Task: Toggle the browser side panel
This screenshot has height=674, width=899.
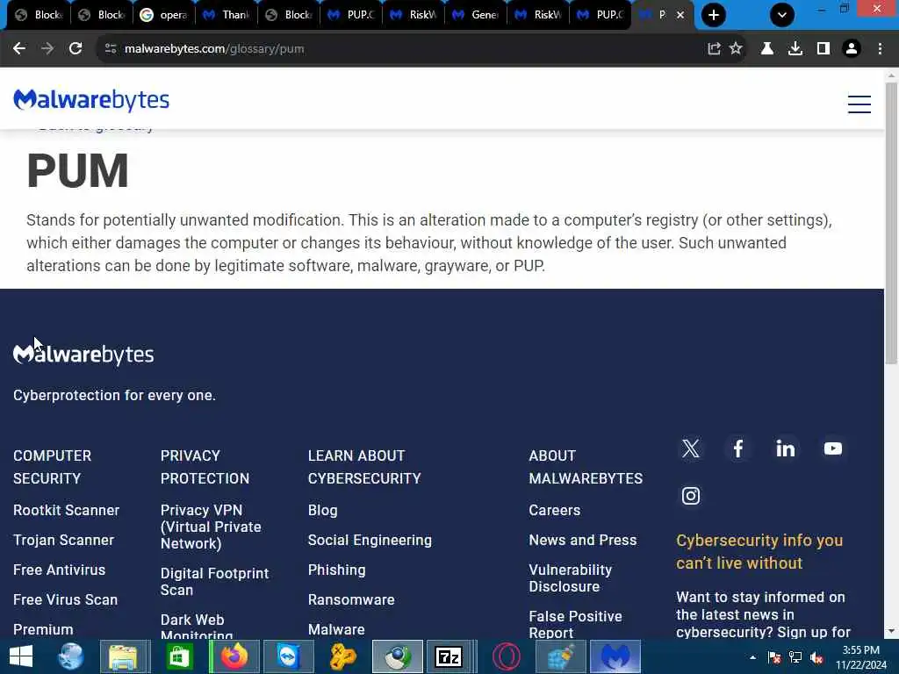Action: (x=823, y=49)
